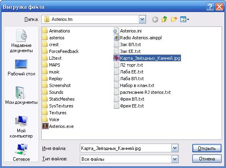Click the Asterios.tm folder path field
Viewport: 226px width, 168px height.
90,19
